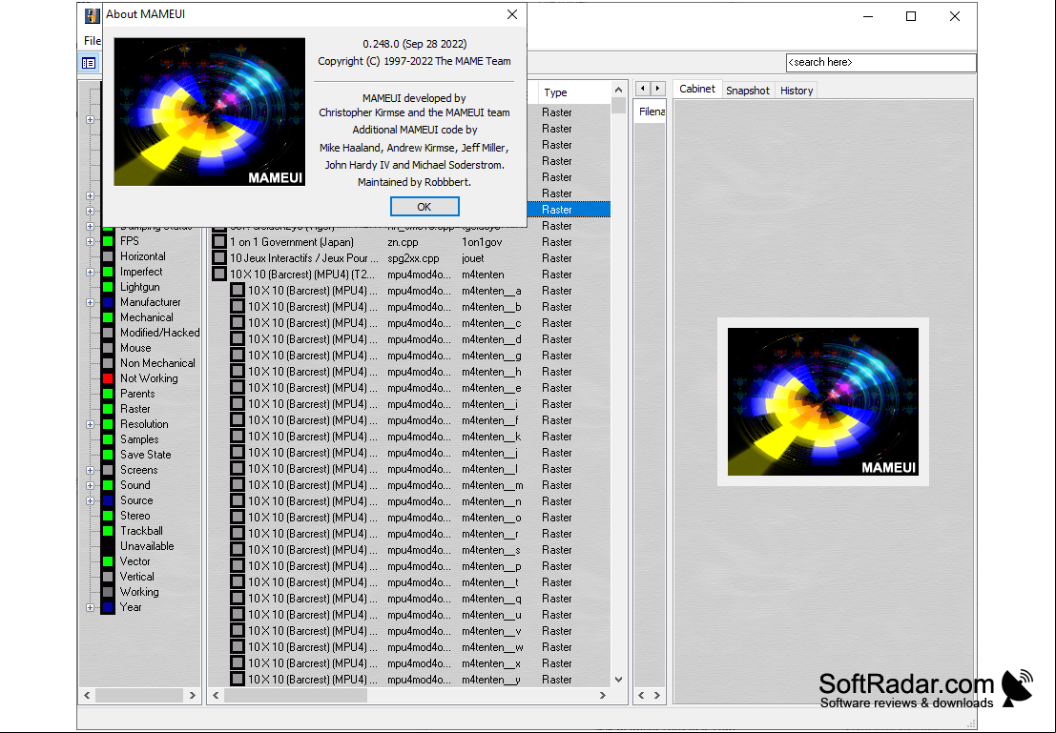Click the game list horizontal scrollbar thumb

(x=296, y=696)
